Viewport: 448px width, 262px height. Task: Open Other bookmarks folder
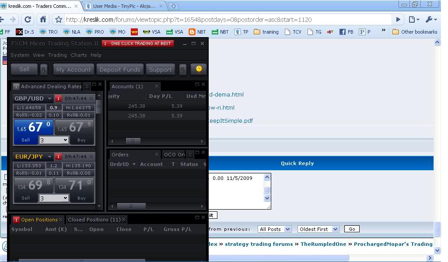(415, 32)
